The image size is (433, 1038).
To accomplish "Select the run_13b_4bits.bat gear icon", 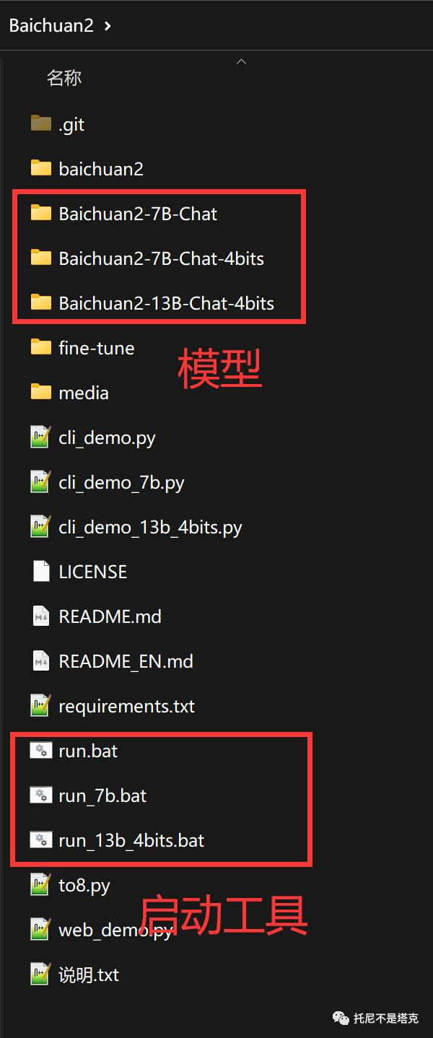I will [x=40, y=839].
